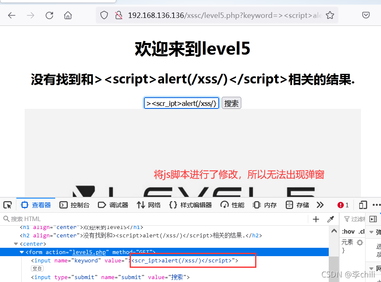381x282 pixels.
Task: Reload the page with the refresh icon
Action: [49, 15]
